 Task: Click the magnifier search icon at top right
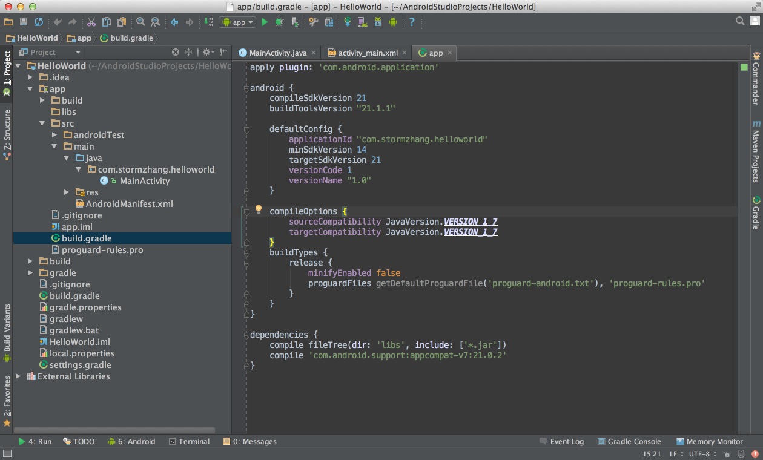click(x=739, y=21)
